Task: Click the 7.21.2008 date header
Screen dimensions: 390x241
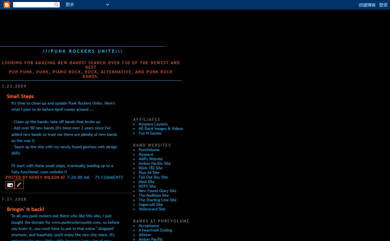Action: point(14,199)
